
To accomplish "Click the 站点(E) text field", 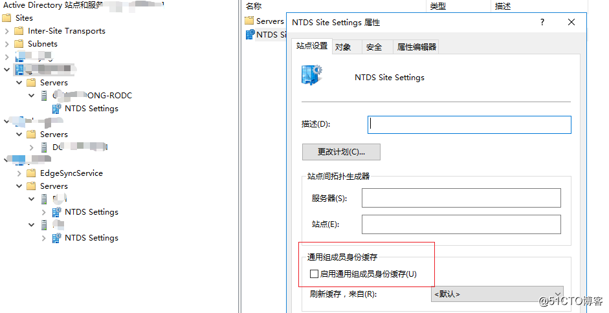I will click(461, 224).
